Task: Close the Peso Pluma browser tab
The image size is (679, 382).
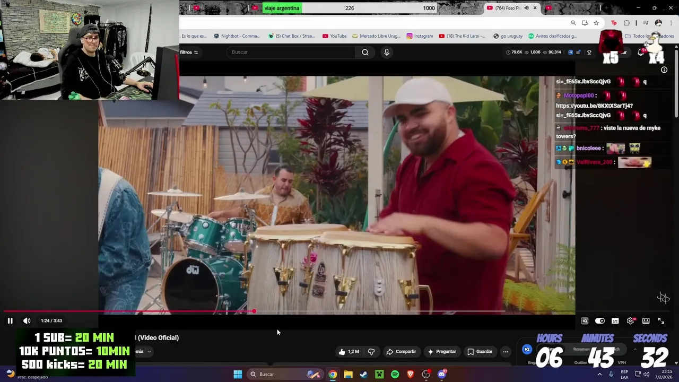Action: [x=535, y=8]
